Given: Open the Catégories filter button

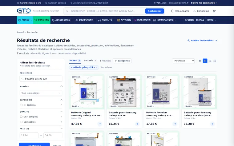Looking at the screenshot, I should [122, 61].
